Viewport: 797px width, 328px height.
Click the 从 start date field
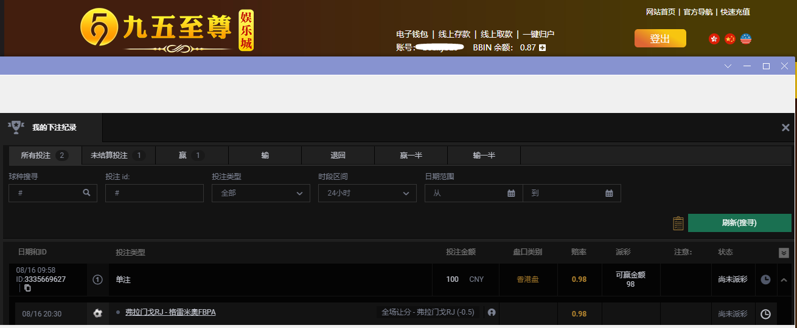(473, 193)
